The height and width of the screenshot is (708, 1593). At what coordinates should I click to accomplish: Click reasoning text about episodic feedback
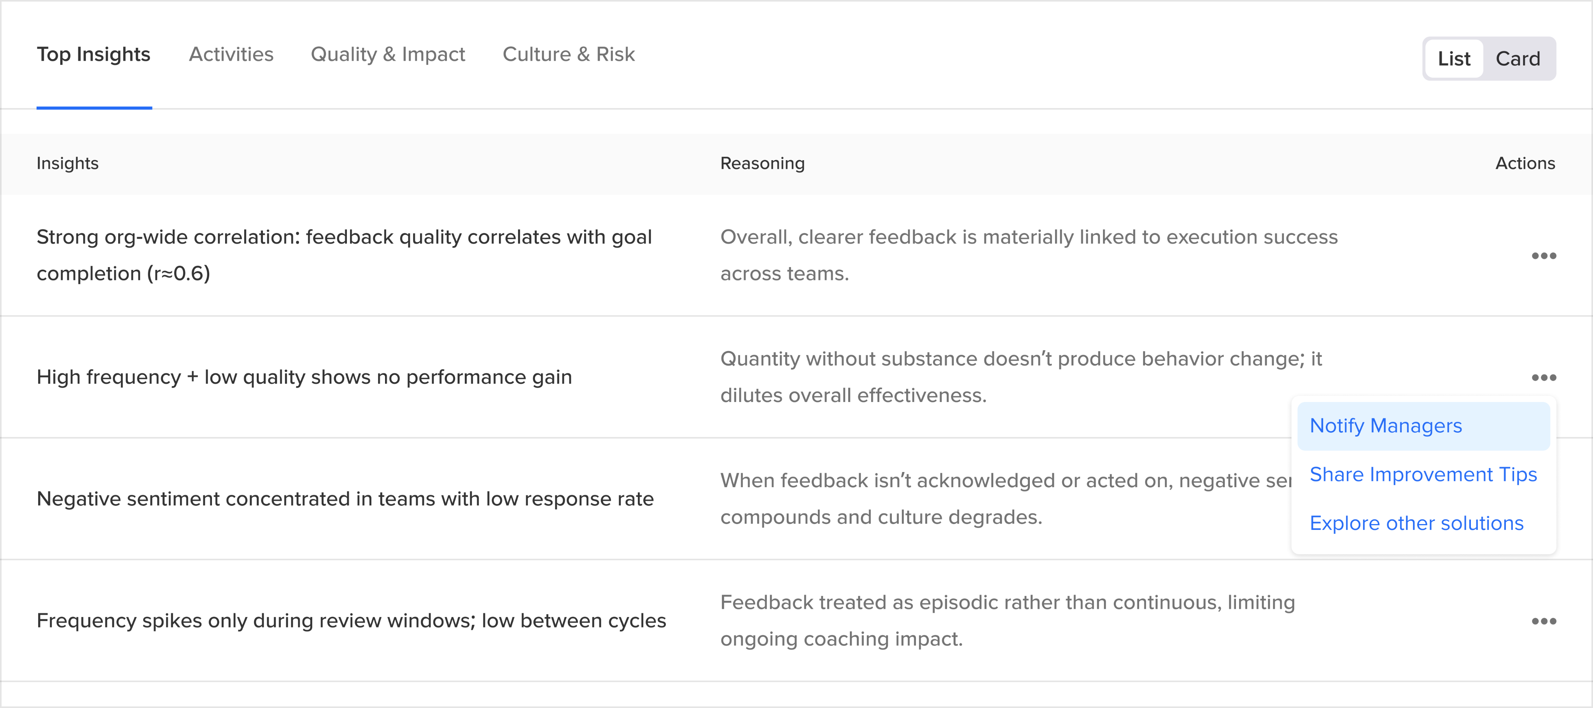tap(1007, 621)
